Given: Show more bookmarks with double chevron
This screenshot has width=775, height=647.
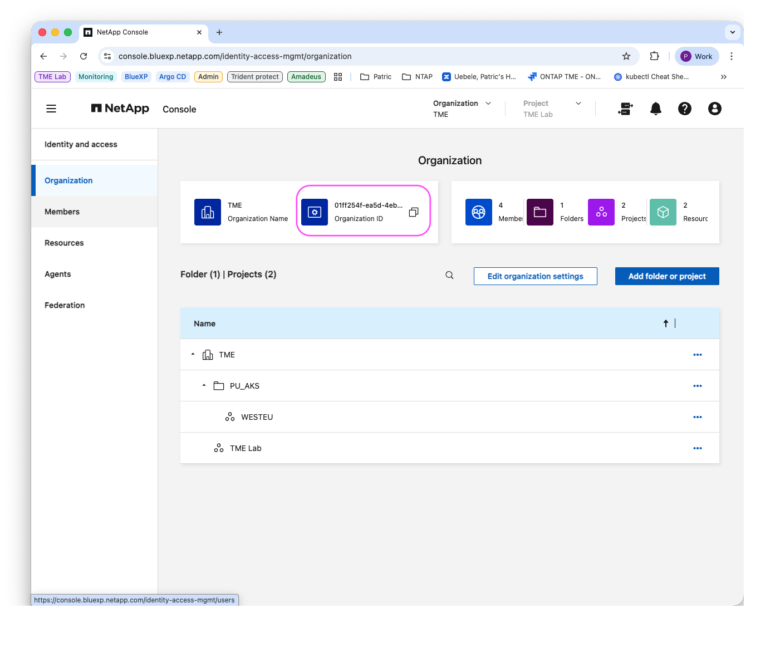Looking at the screenshot, I should point(724,77).
